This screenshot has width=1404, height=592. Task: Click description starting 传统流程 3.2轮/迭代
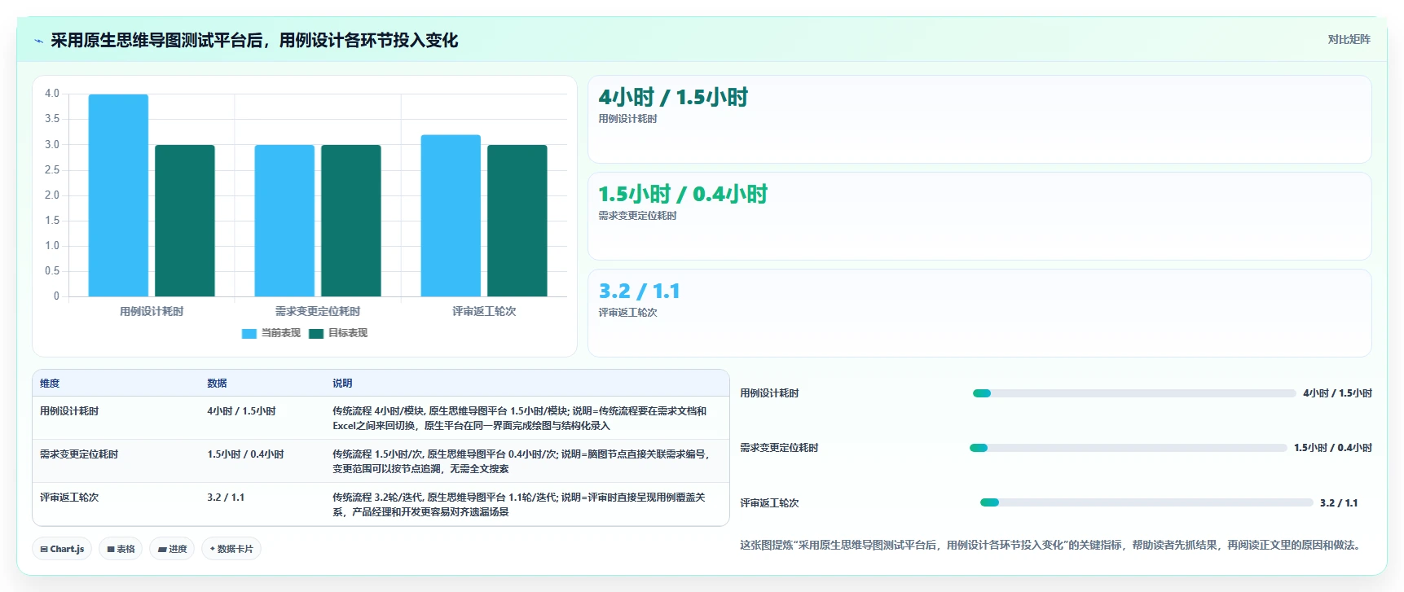[519, 505]
